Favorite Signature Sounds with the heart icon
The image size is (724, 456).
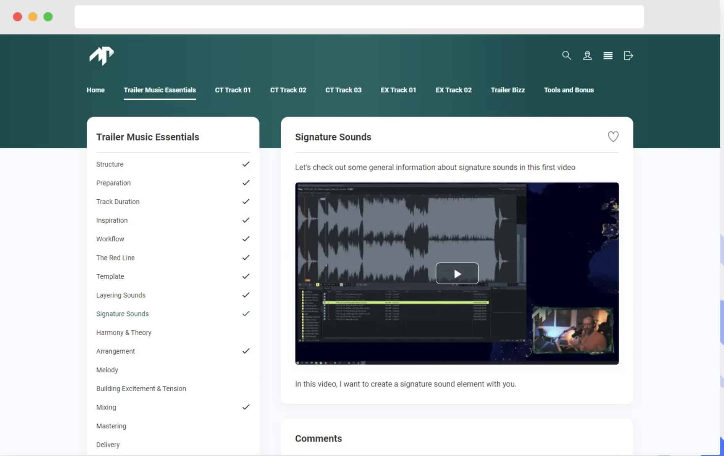tap(613, 136)
